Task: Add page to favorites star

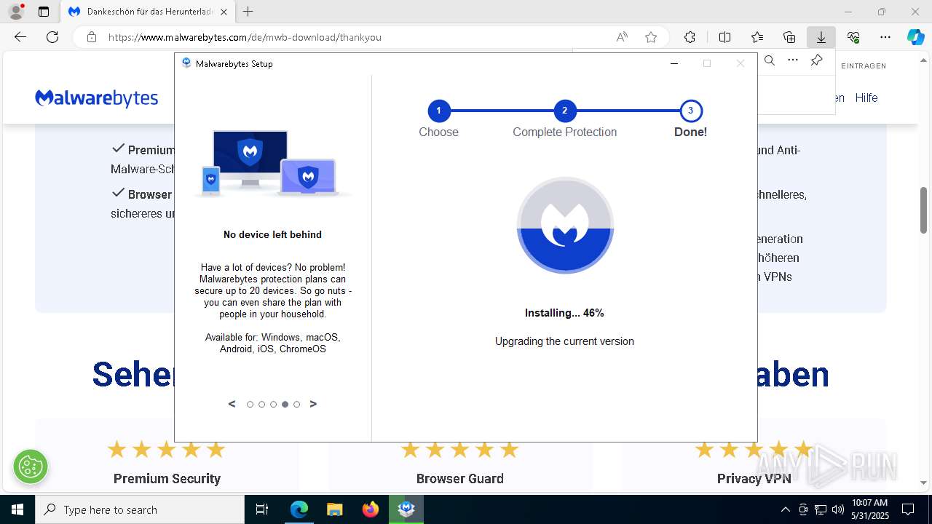Action: (651, 37)
